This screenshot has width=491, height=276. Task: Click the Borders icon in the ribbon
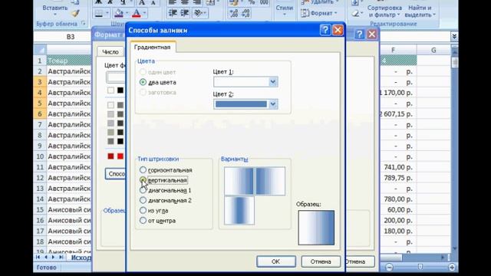pyautogui.click(x=99, y=13)
